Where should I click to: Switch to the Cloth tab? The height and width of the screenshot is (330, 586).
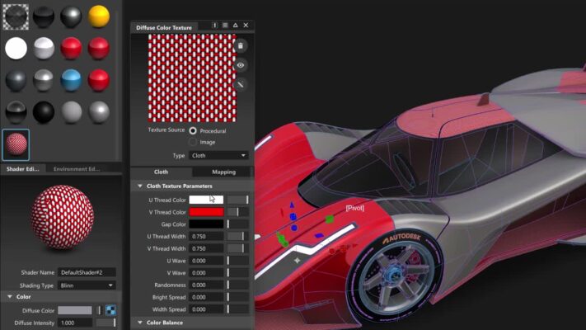point(161,172)
